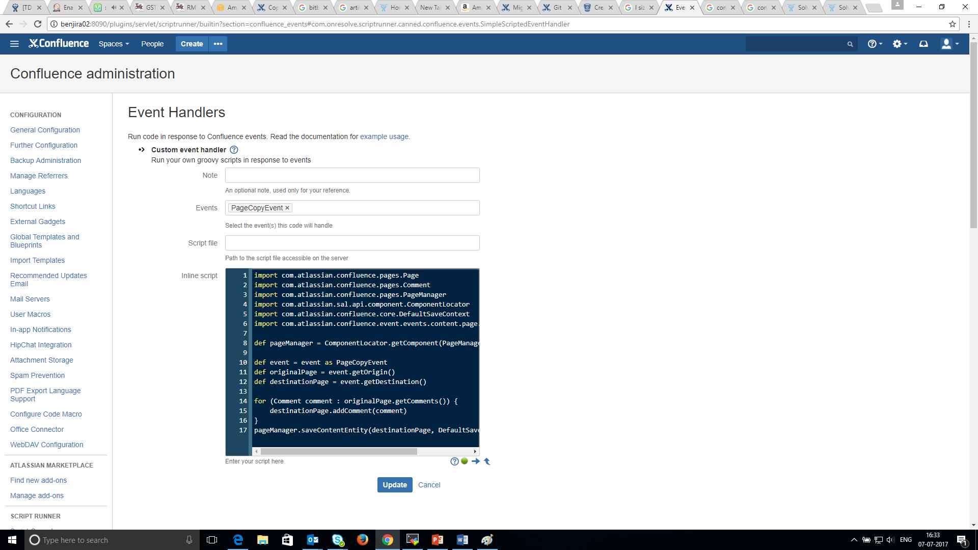Click into the Script file input field
This screenshot has height=550, width=978.
tap(352, 243)
